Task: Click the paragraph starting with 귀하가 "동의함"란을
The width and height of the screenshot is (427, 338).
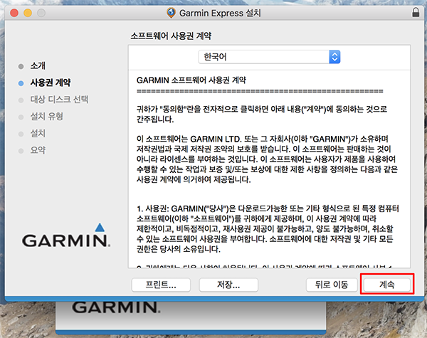Action: point(262,114)
